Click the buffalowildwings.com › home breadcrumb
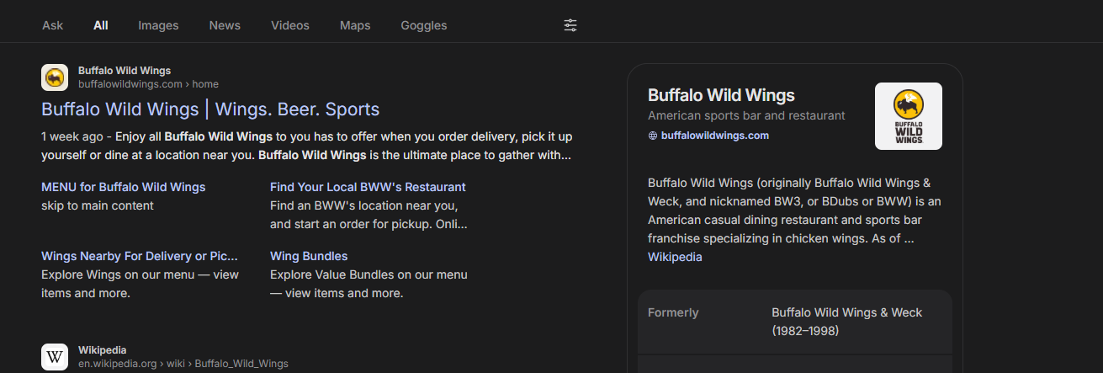The image size is (1103, 373). click(148, 84)
